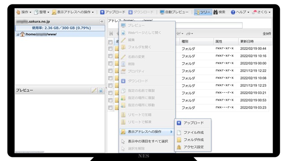Open the dropdown next to forward arrow

[192, 34]
